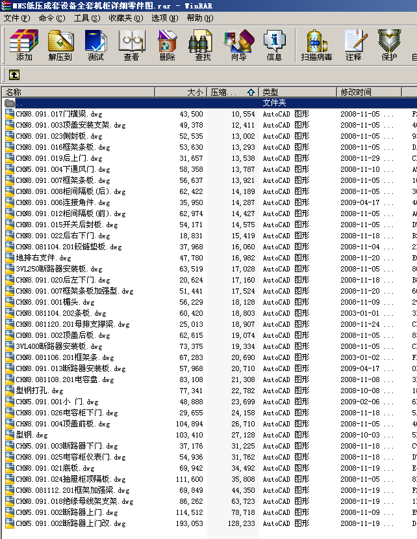
Task: Select file CHN8.091.024抽屉柜顶隔板.dwg
Action: click(x=71, y=479)
